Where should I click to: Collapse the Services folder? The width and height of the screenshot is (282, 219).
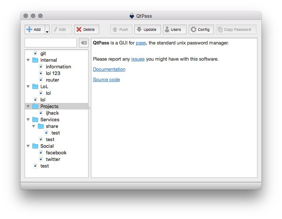[28, 120]
